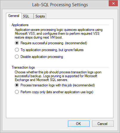Select Require successful processing radio button
This screenshot has height=133, width=120.
(x=17, y=43)
